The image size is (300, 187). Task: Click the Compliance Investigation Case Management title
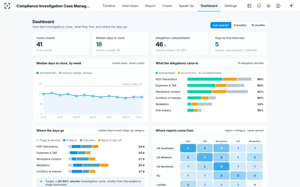(x=53, y=6)
